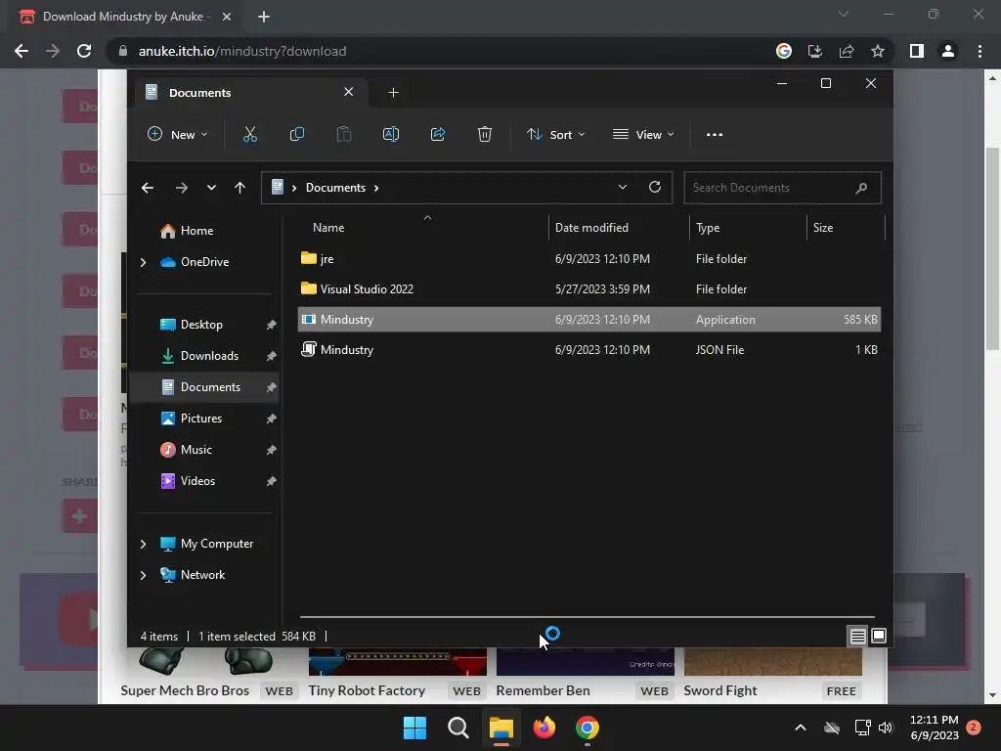1001x751 pixels.
Task: Select the Documents tab in Explorer
Action: [x=249, y=93]
